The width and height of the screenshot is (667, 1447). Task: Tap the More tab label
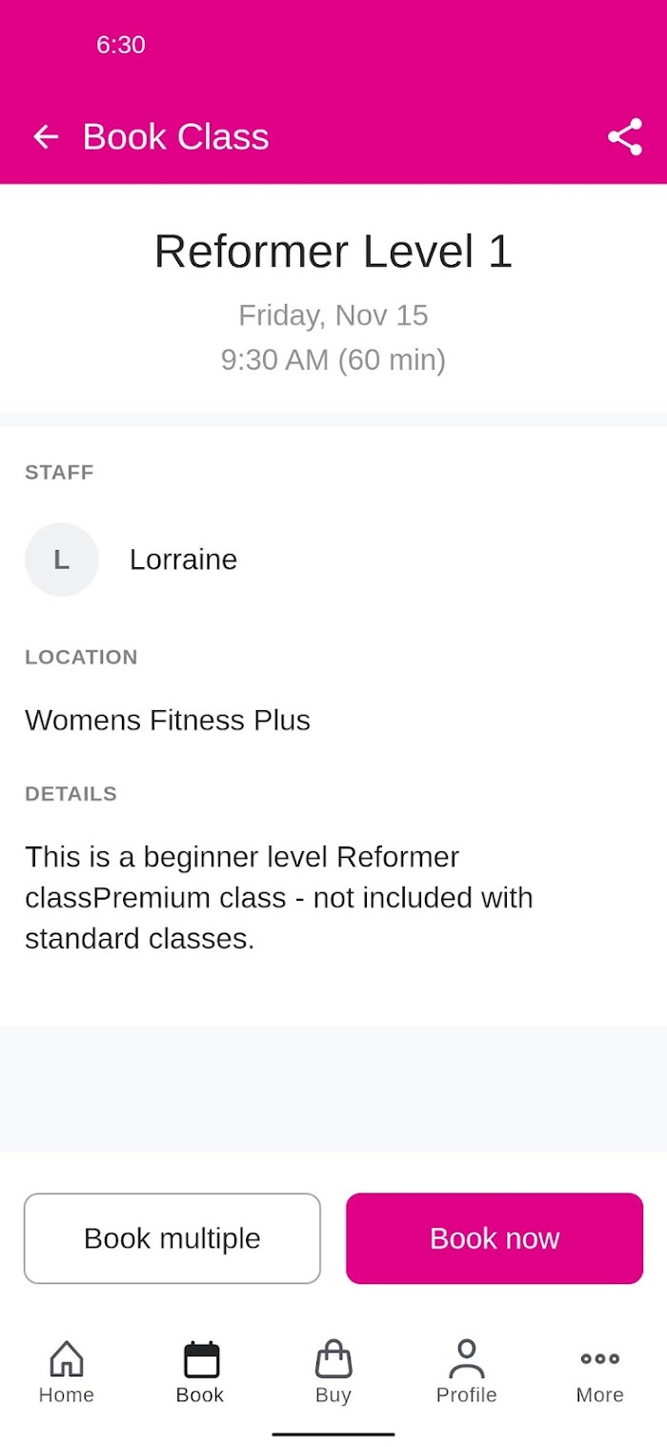pyautogui.click(x=600, y=1395)
